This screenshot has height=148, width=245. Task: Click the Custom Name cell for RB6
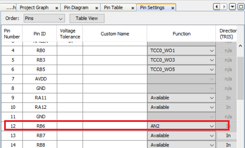(x=115, y=126)
